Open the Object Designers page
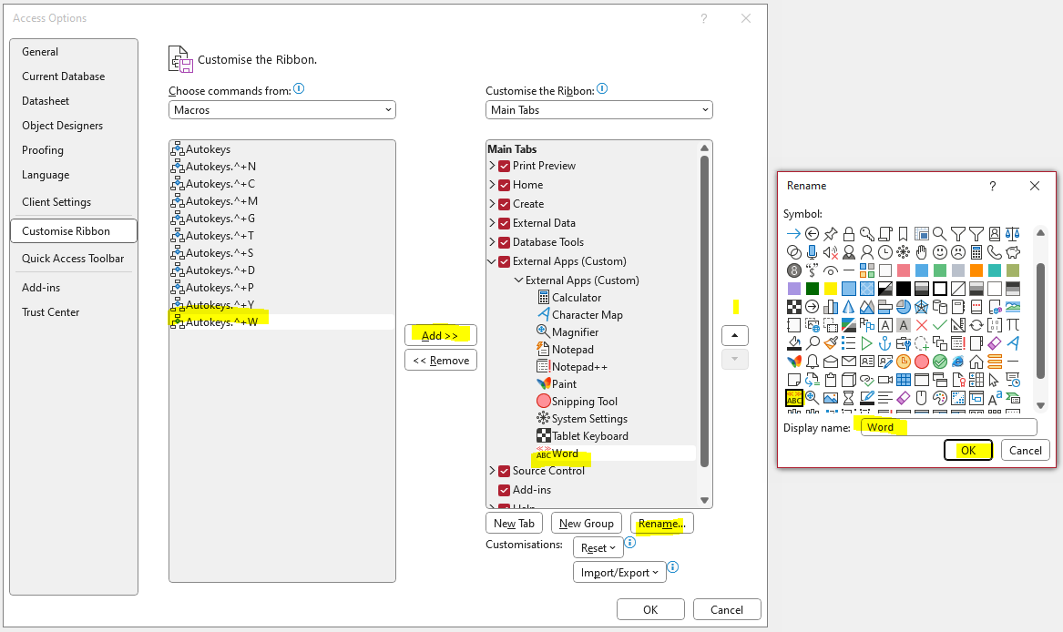Viewport: 1063px width, 632px height. (62, 126)
